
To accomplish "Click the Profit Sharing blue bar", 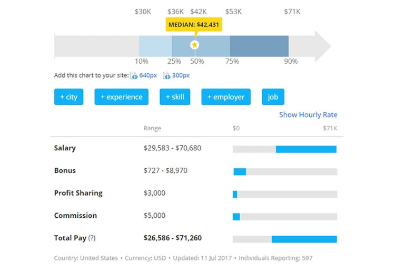I will click(235, 194).
